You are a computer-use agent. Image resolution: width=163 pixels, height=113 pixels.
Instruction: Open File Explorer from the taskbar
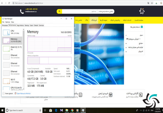coord(67,110)
